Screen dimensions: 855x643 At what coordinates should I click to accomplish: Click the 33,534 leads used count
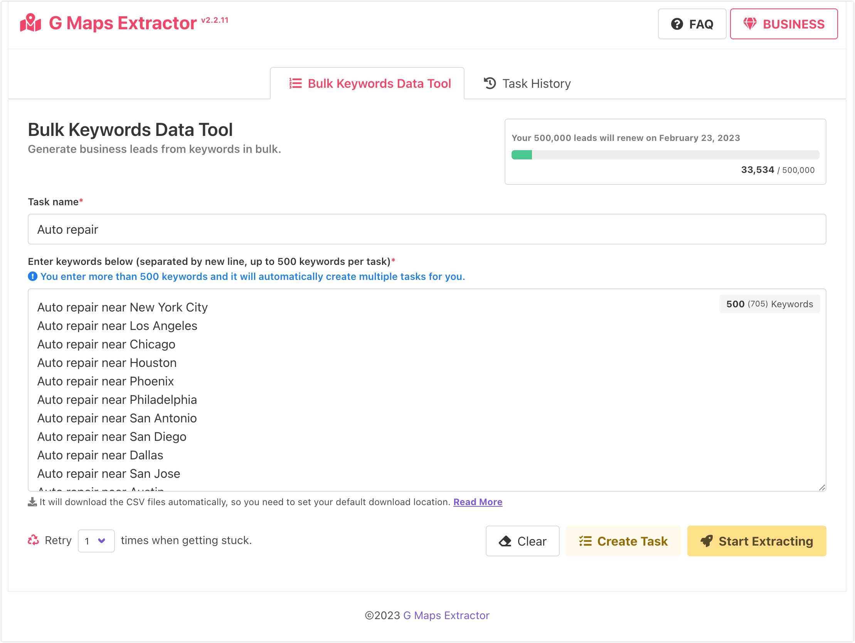pos(757,170)
